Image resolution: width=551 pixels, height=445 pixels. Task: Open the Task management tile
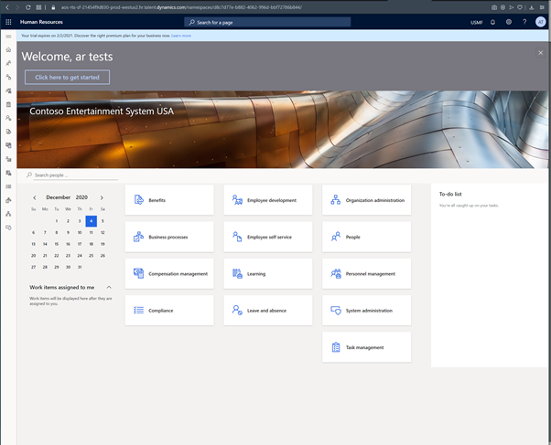pos(366,347)
